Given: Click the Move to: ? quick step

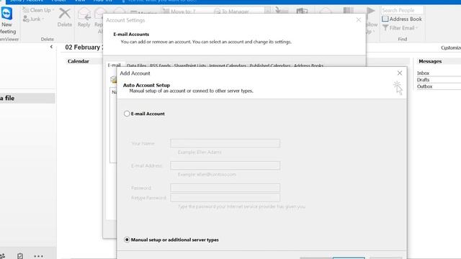Looking at the screenshot, I should pyautogui.click(x=179, y=12).
